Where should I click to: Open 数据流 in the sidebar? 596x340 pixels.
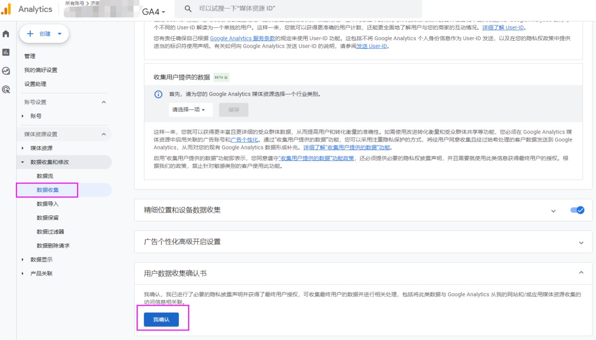45,176
